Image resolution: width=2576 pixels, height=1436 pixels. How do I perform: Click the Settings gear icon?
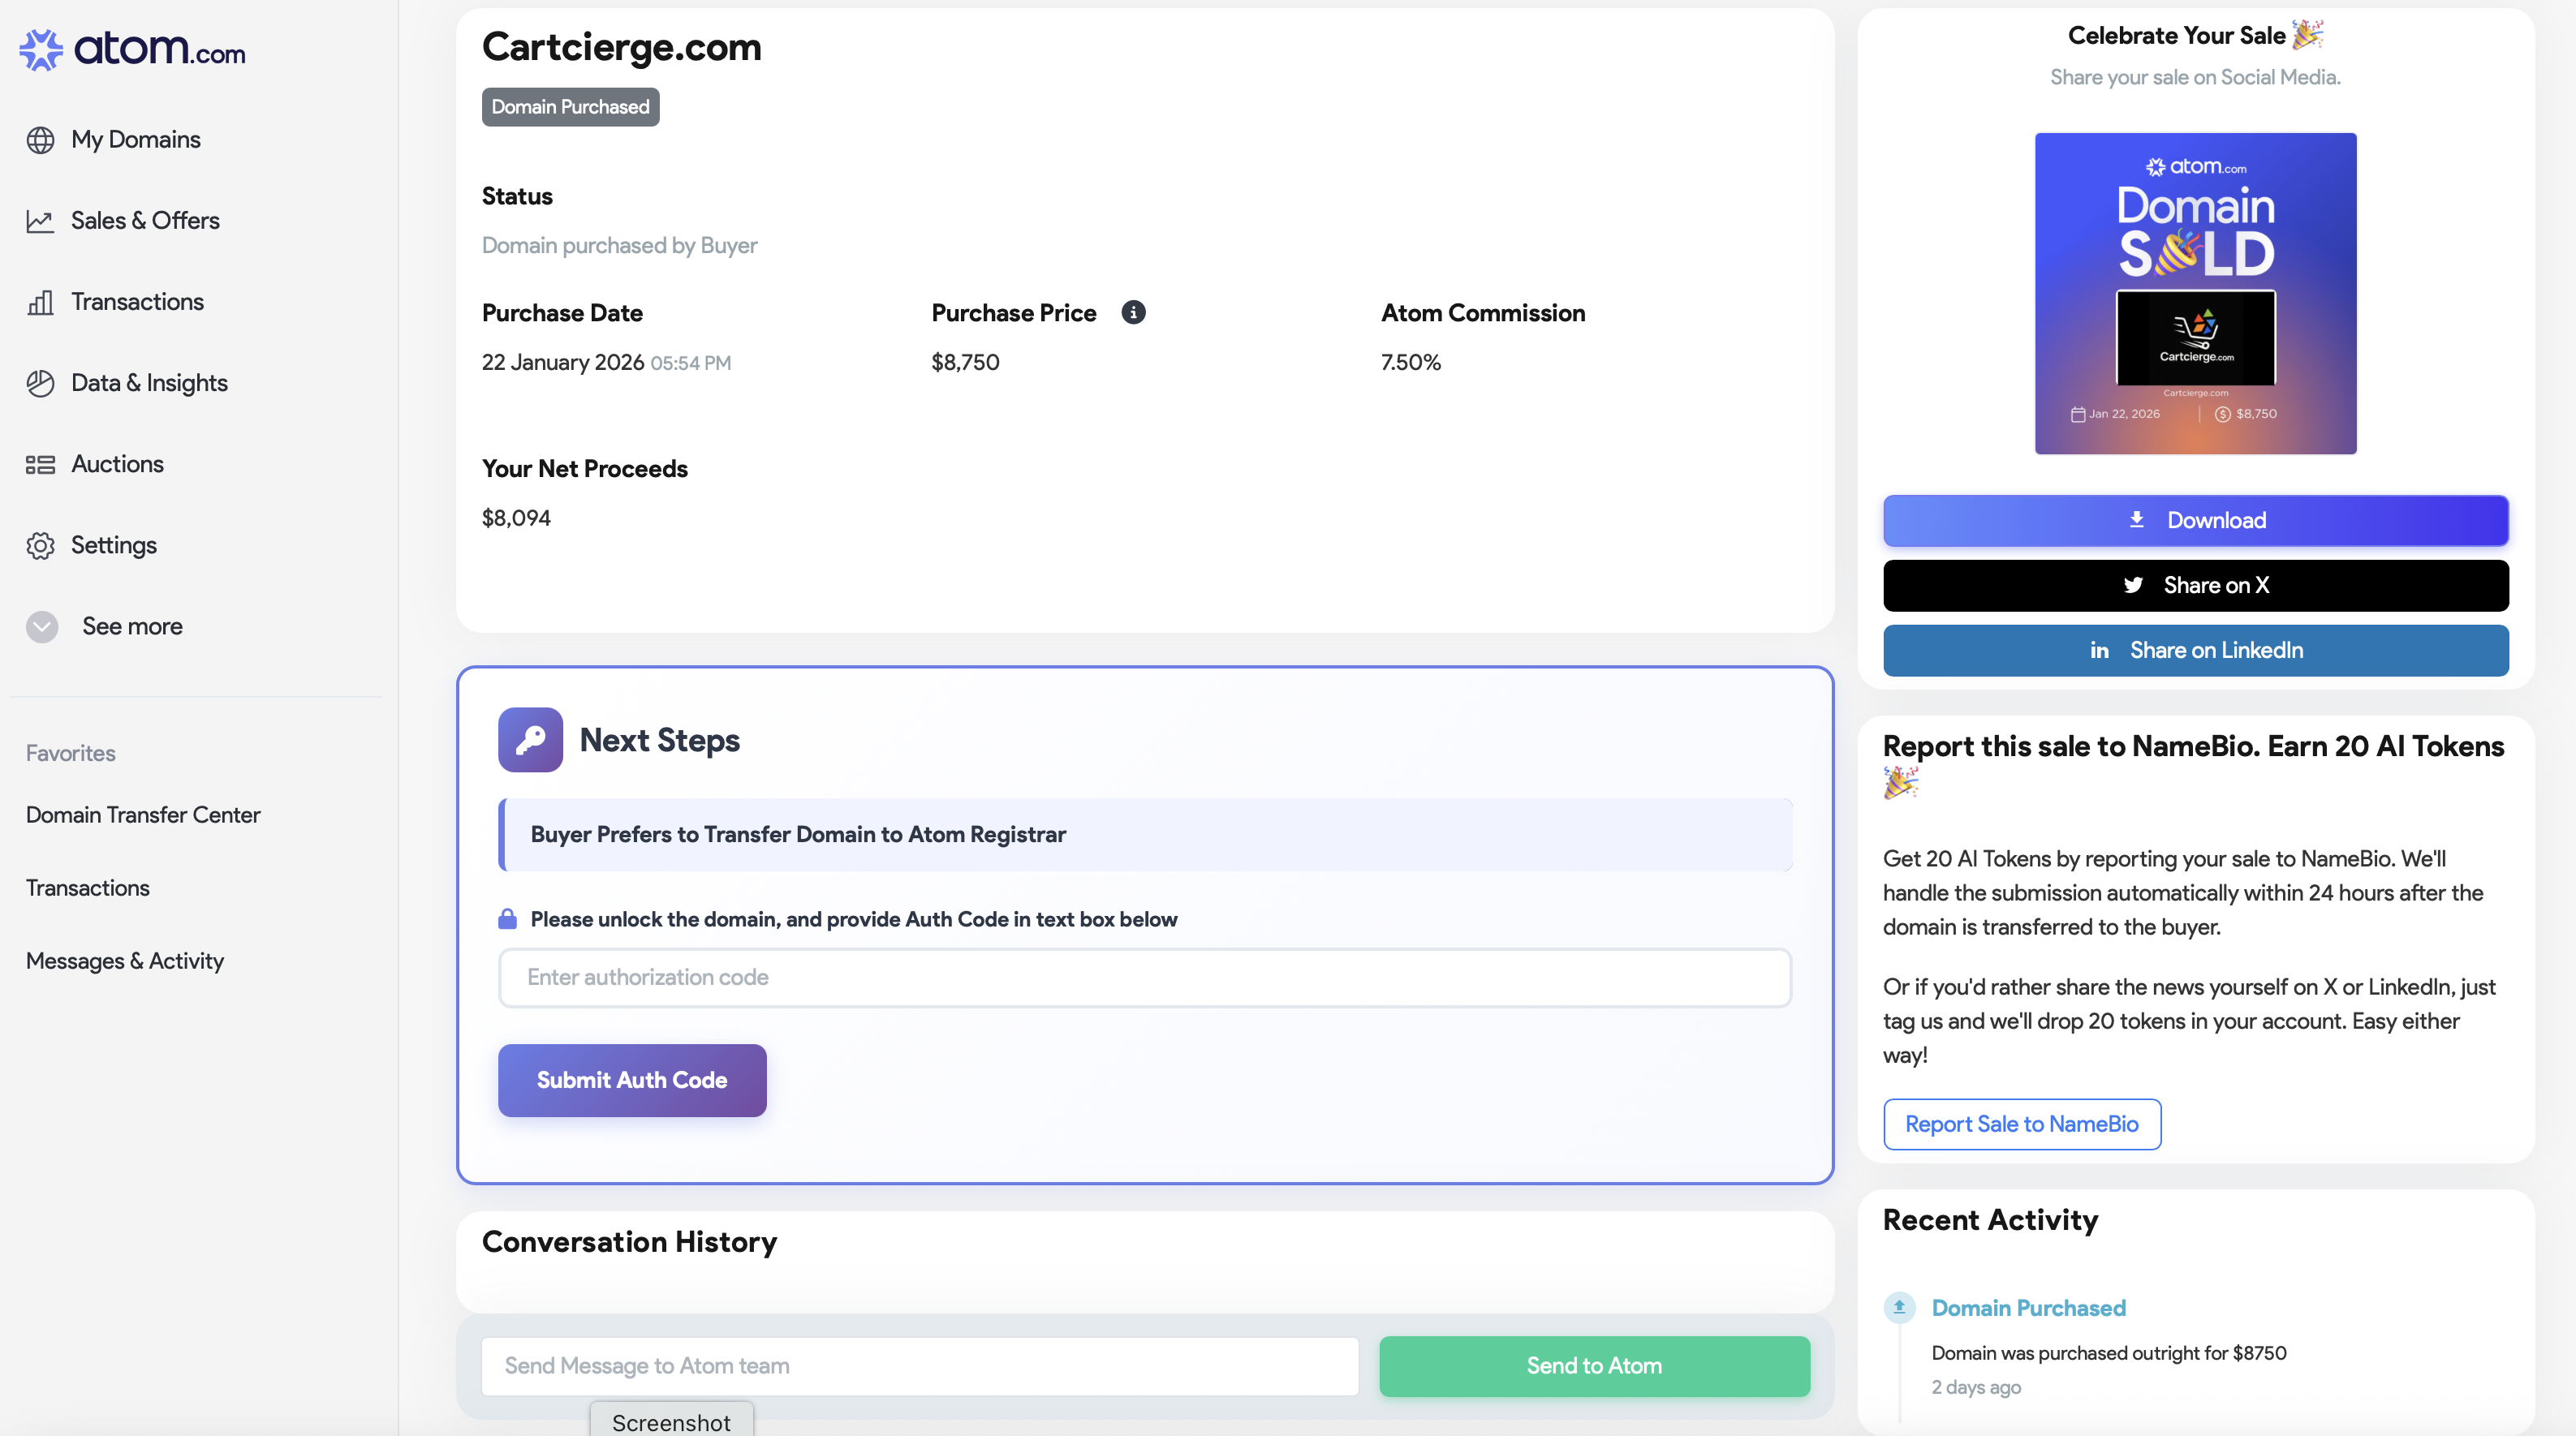click(40, 546)
